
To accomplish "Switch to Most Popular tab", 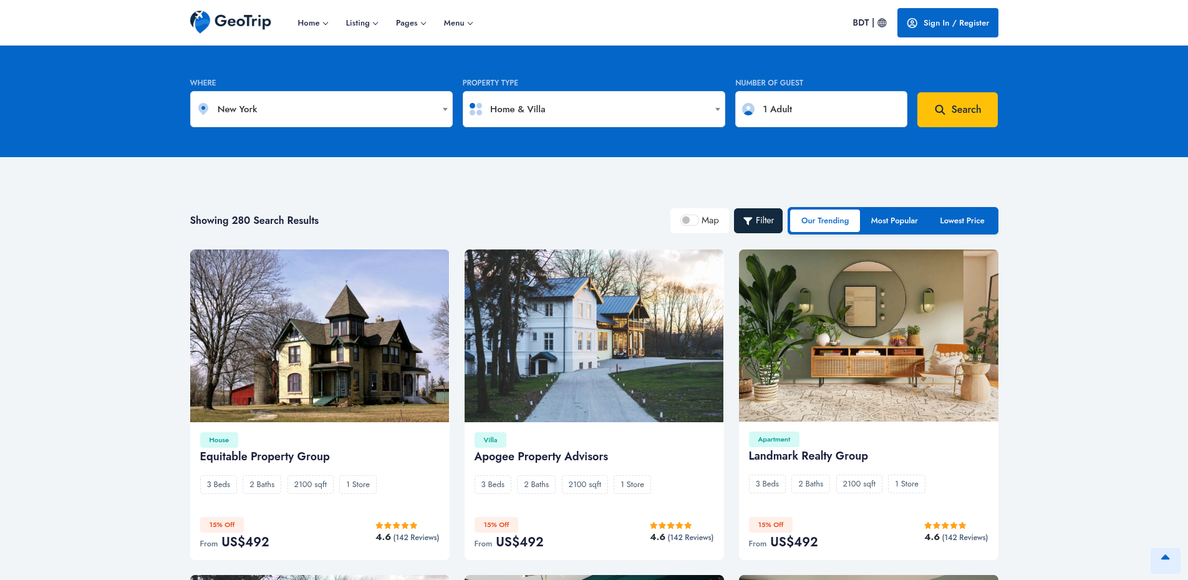I will click(x=894, y=221).
